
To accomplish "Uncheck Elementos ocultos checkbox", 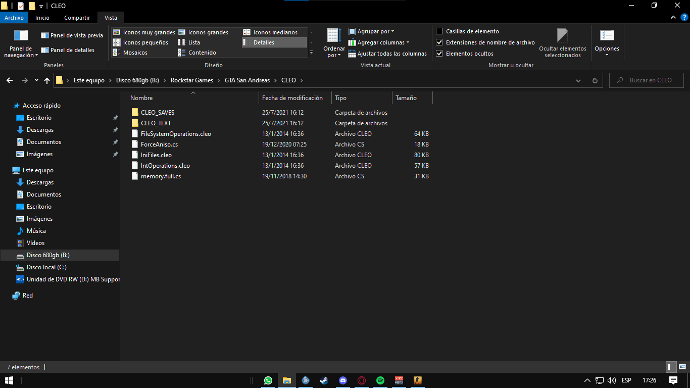I will tap(439, 54).
